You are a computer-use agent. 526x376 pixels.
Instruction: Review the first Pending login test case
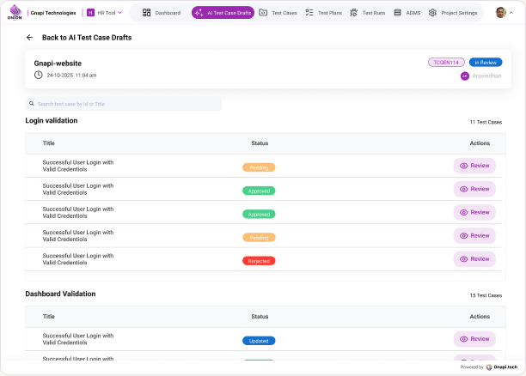coord(474,166)
